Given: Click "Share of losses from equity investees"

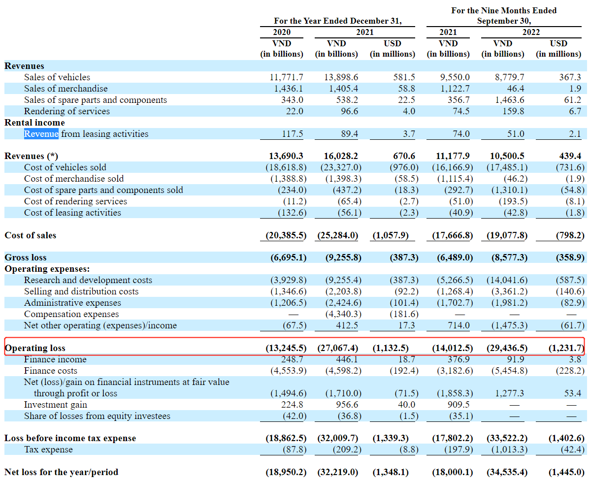Looking at the screenshot, I should coord(97,416).
